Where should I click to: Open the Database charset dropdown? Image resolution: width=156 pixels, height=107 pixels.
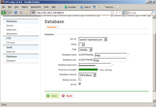tap(87, 75)
